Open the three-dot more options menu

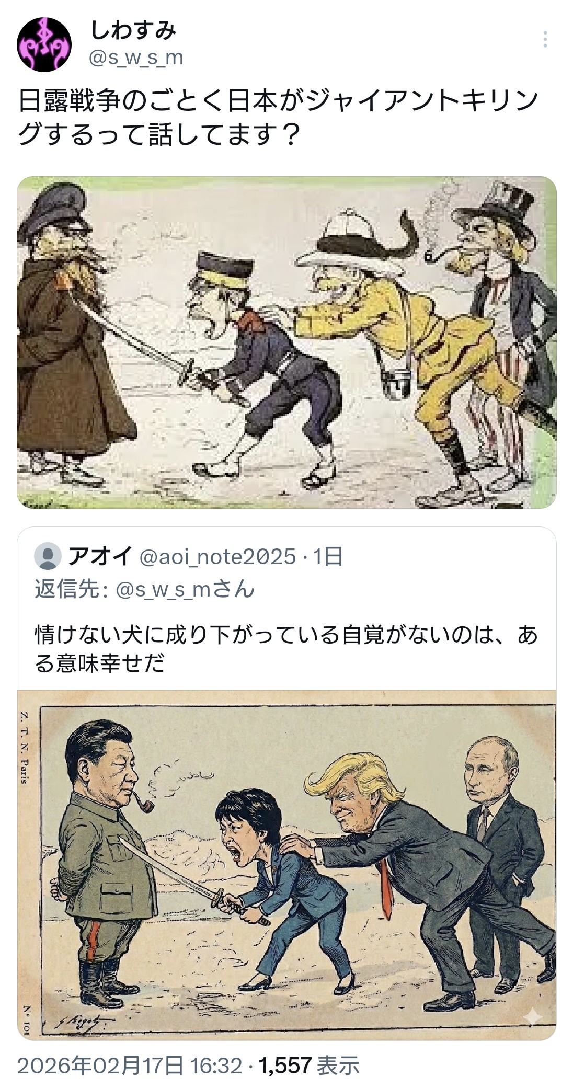coord(545,39)
